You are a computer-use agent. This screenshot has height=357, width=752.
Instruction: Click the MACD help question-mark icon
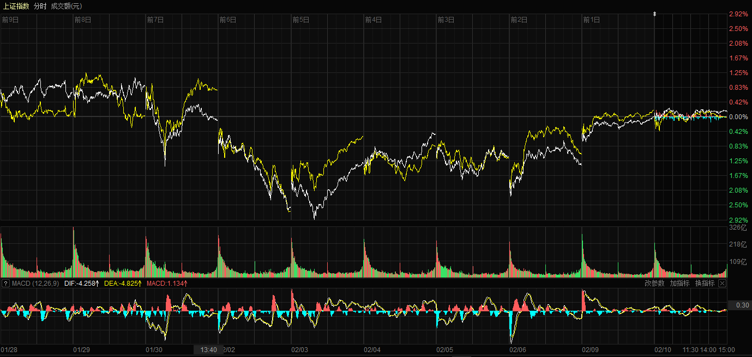click(6, 284)
